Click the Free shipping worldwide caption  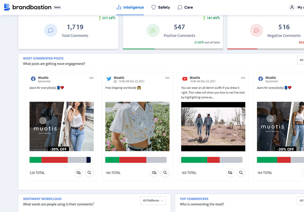pyautogui.click(x=123, y=88)
